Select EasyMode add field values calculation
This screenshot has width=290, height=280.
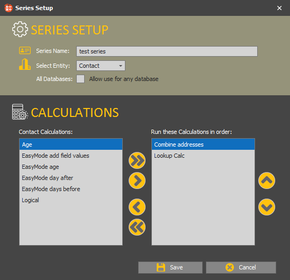tap(71, 156)
